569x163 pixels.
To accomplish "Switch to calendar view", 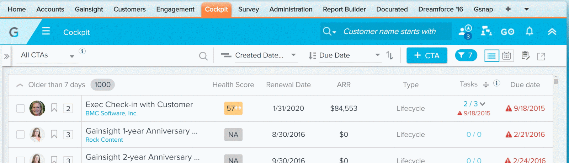I will point(506,56).
